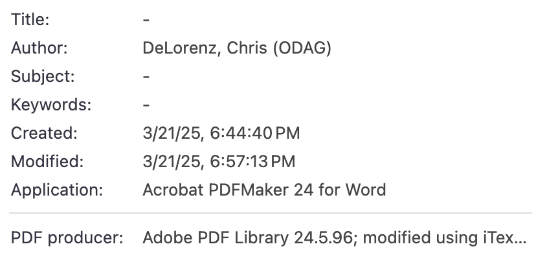Screen dimensions: 547x253
Task: Click Acrobat PDFMaker 24 for Word text
Action: (264, 190)
